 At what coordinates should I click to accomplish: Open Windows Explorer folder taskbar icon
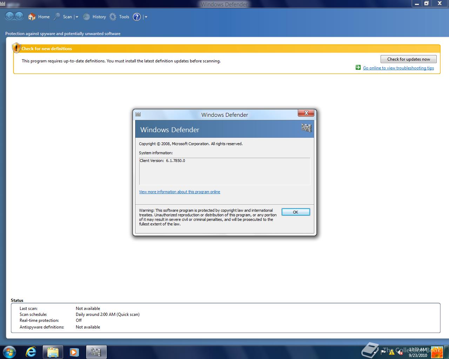pyautogui.click(x=53, y=352)
